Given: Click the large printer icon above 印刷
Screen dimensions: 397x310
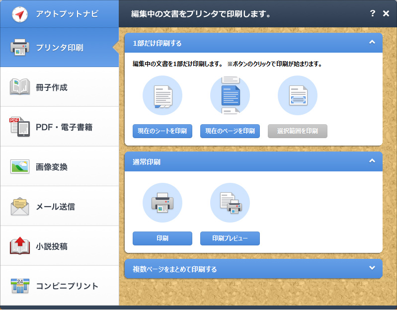Looking at the screenshot, I should coord(162,203).
